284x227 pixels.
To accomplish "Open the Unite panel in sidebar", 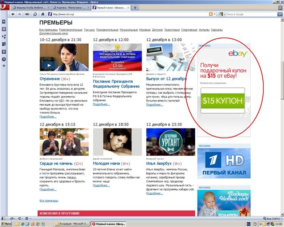I will (x=4, y=37).
